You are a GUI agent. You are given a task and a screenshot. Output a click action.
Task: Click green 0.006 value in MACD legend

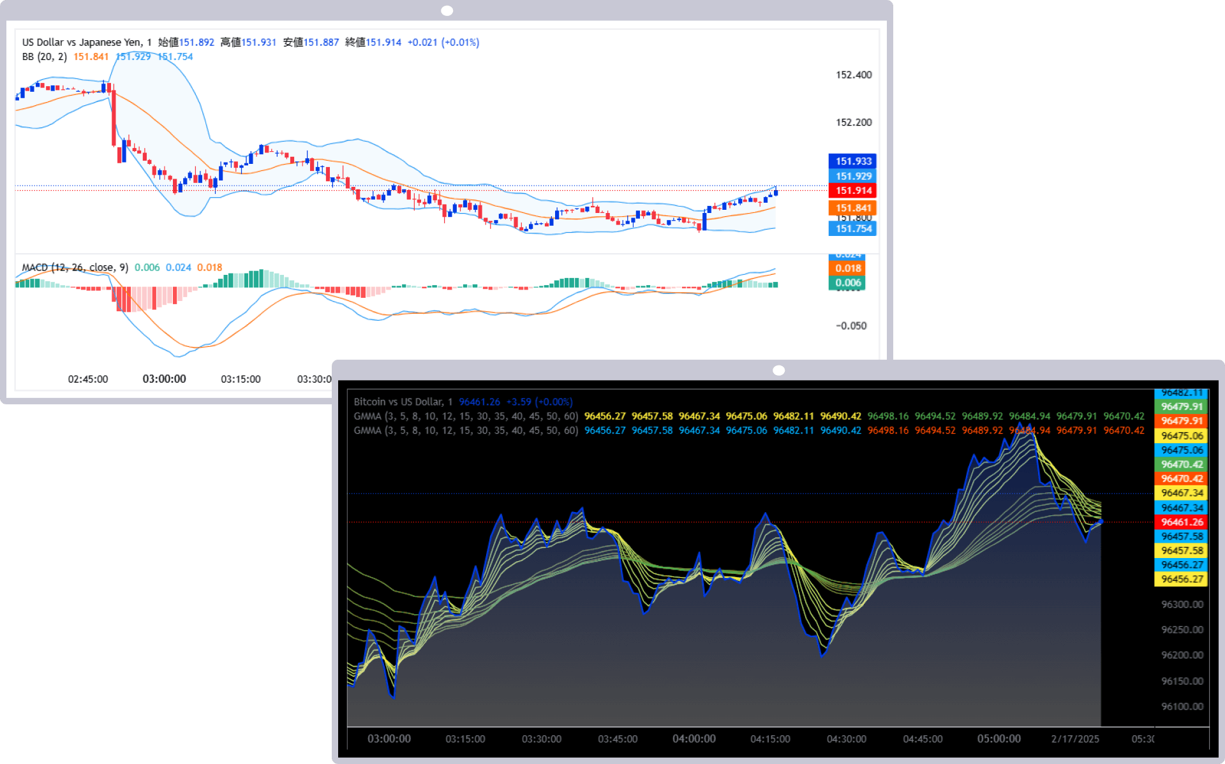(147, 267)
